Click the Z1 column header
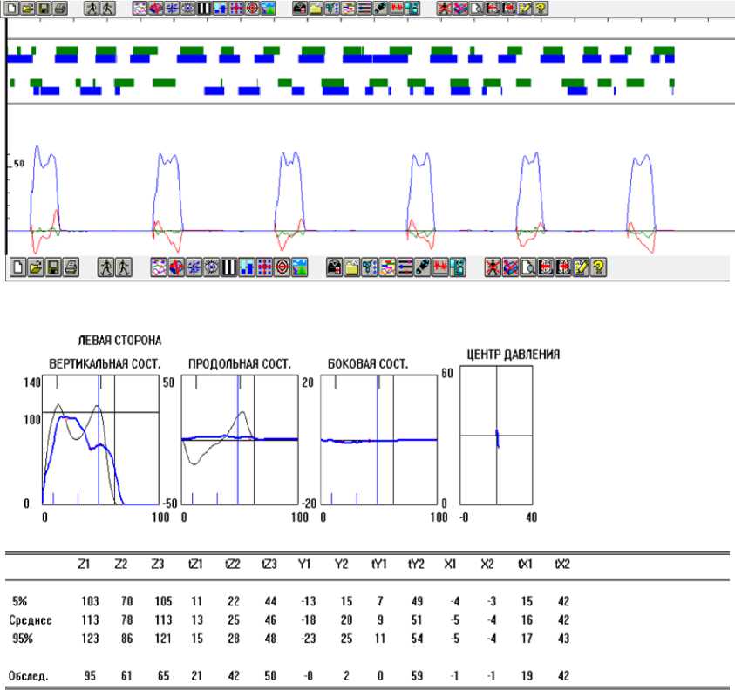Screen dimensions: 735x690 pos(84,564)
